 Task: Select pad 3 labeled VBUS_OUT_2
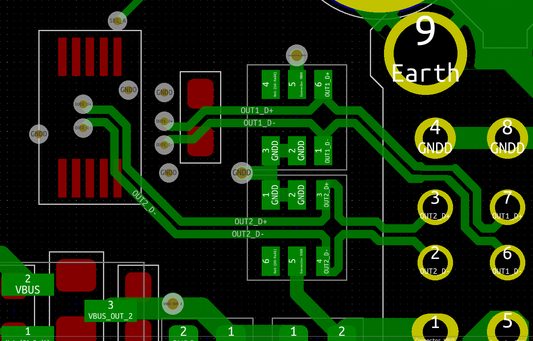111,311
